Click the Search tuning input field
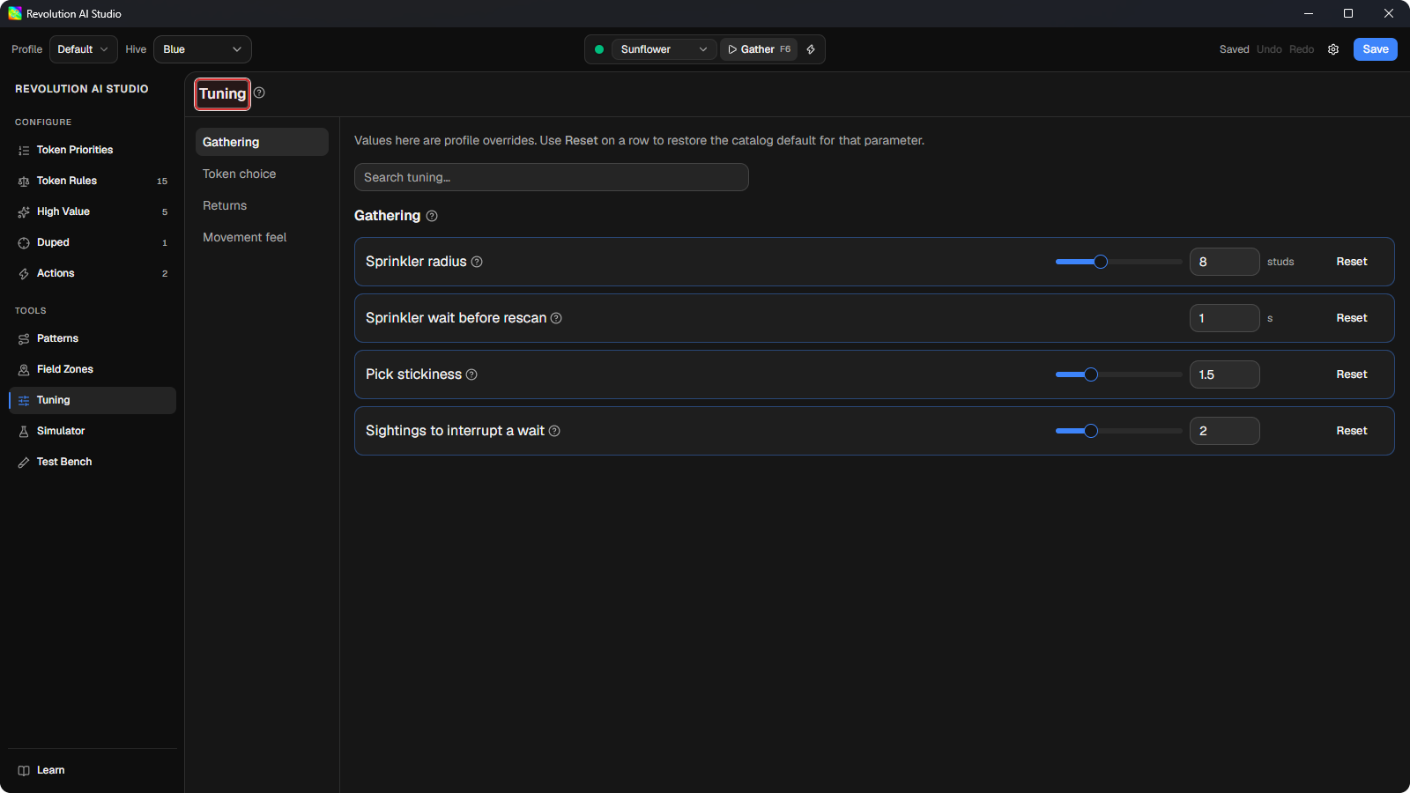Viewport: 1410px width, 793px height. (552, 177)
